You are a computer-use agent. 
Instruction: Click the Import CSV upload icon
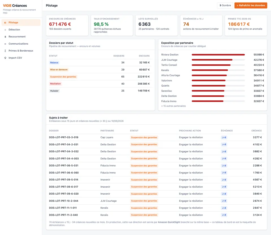point(5,58)
